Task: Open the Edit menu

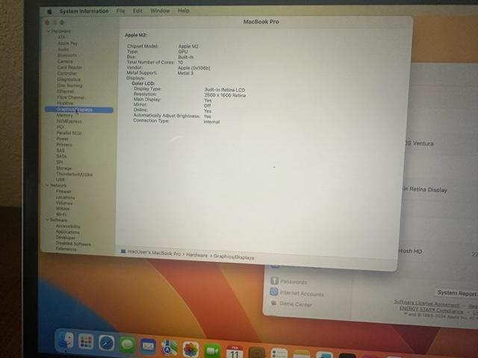Action: [137, 10]
